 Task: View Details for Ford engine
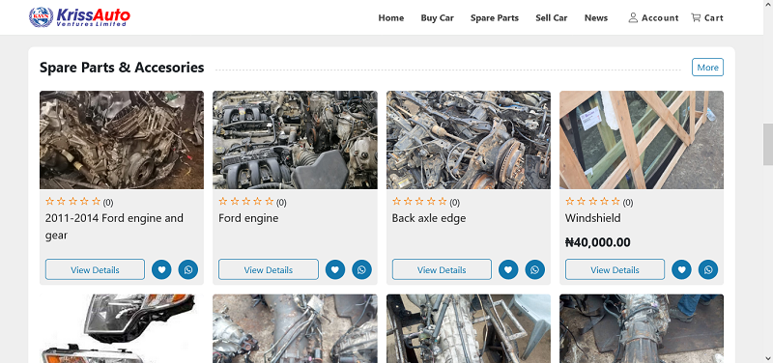(x=269, y=269)
